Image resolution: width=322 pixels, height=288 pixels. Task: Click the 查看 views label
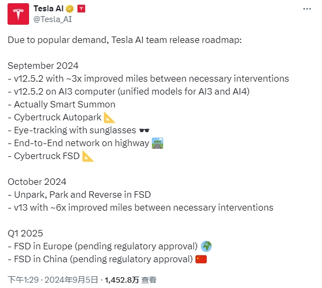pos(149,280)
